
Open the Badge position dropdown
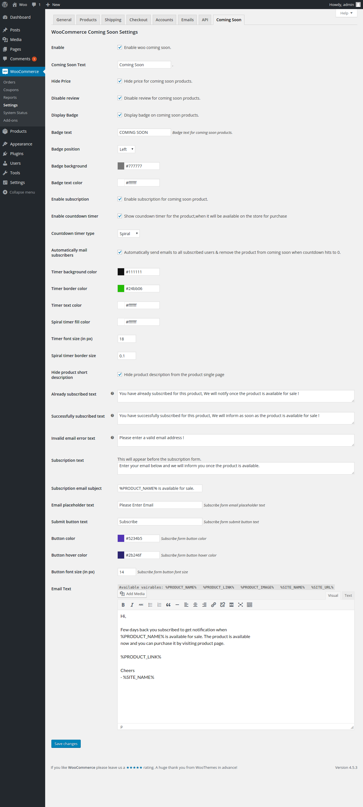click(126, 149)
